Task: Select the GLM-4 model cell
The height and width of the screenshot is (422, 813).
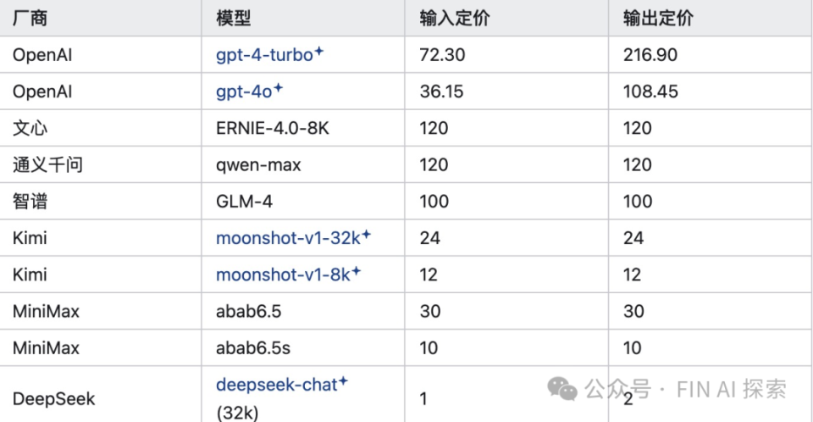Action: pyautogui.click(x=303, y=202)
